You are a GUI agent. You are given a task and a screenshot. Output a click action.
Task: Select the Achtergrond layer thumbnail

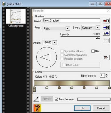click(16, 16)
